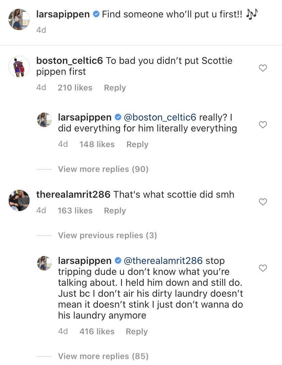Open the @therealamrit286 mention link
The width and height of the screenshot is (282, 365).
click(163, 261)
